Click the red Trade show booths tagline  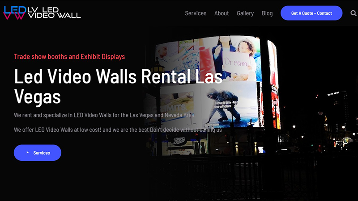[69, 57]
